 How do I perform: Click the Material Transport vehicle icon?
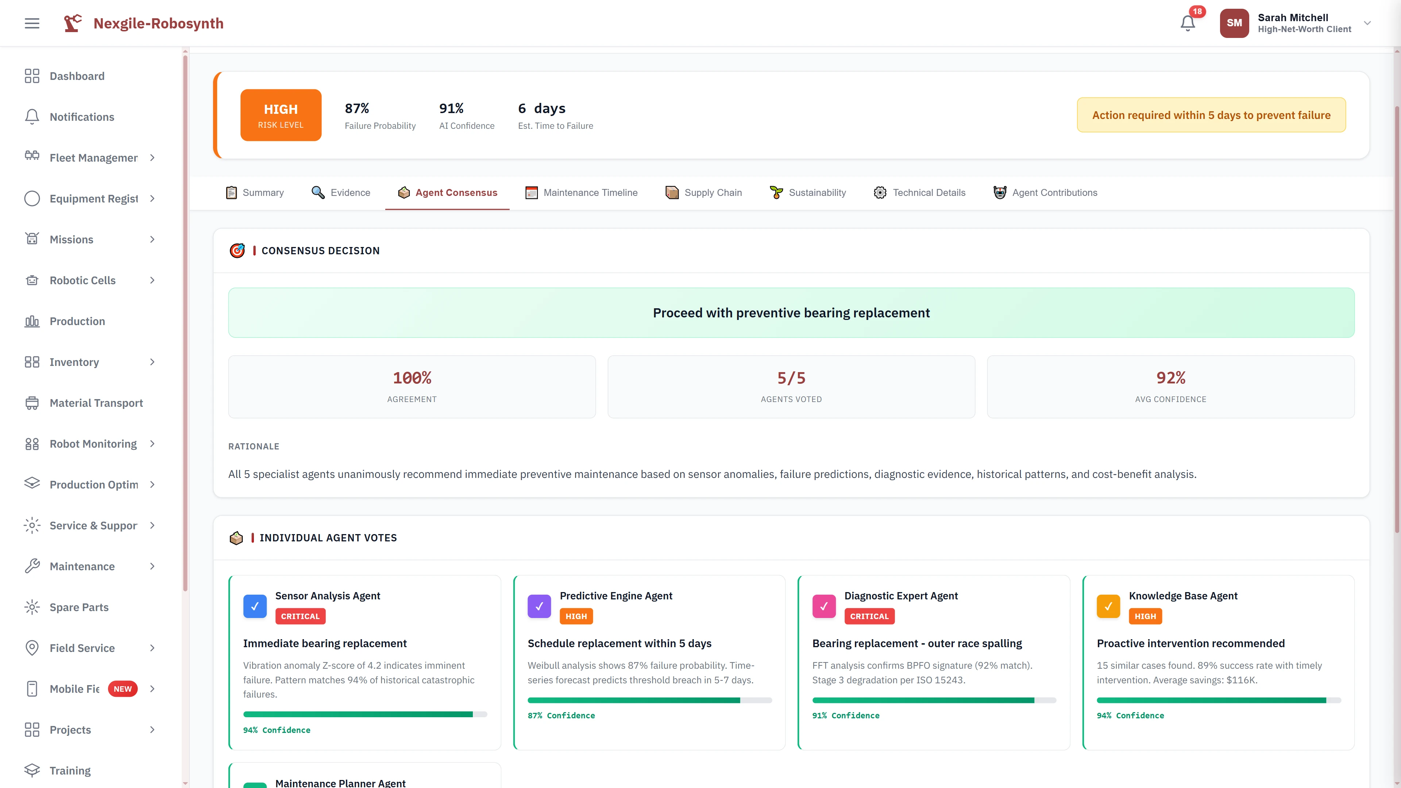click(32, 403)
